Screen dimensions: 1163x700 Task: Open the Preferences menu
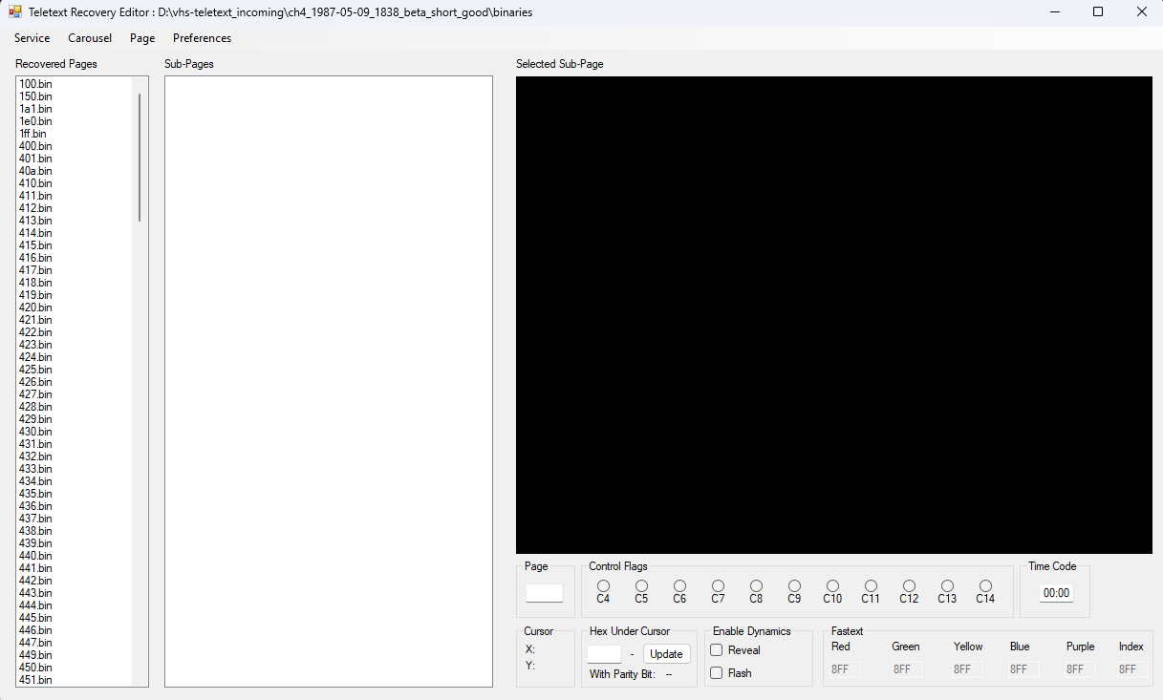click(x=202, y=38)
